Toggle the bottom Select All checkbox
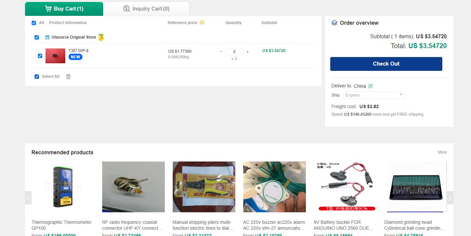471x236 pixels. (x=37, y=76)
